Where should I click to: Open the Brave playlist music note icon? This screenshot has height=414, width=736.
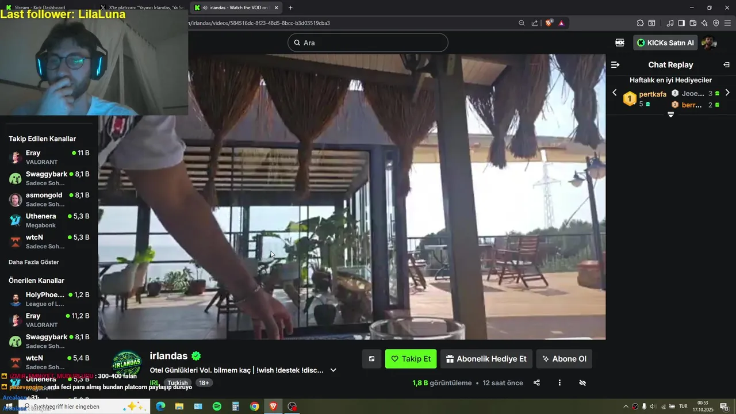(670, 23)
